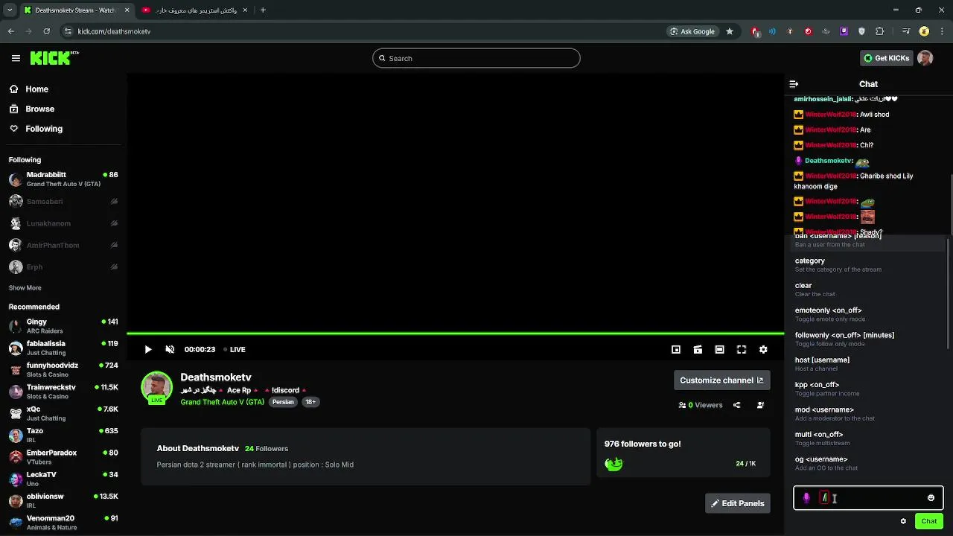Click the Edit Panels button
Viewport: 953px width, 536px height.
click(x=737, y=503)
